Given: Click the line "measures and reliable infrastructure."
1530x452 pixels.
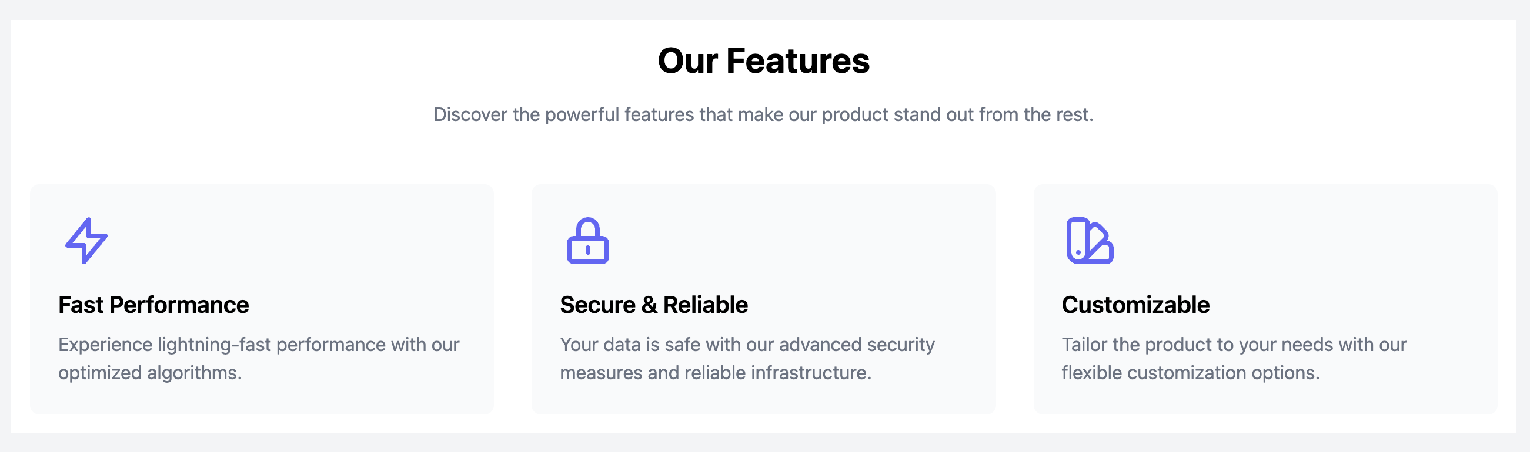Looking at the screenshot, I should click(x=715, y=373).
